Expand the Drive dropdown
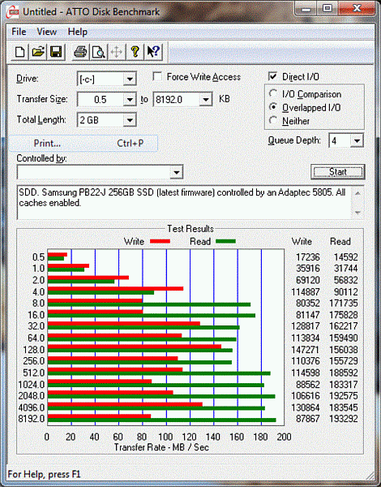 [130, 80]
